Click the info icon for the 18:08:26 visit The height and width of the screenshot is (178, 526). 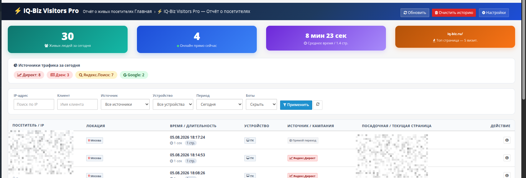(507, 175)
